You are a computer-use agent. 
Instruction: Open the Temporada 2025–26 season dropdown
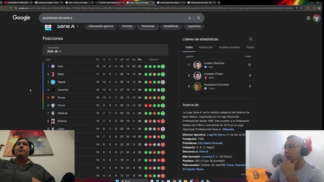pos(54,52)
